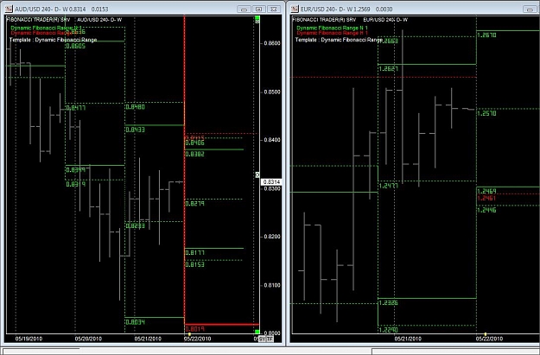Click the SY button in AUD/USD chart
The height and width of the screenshot is (355, 540).
(263, 339)
